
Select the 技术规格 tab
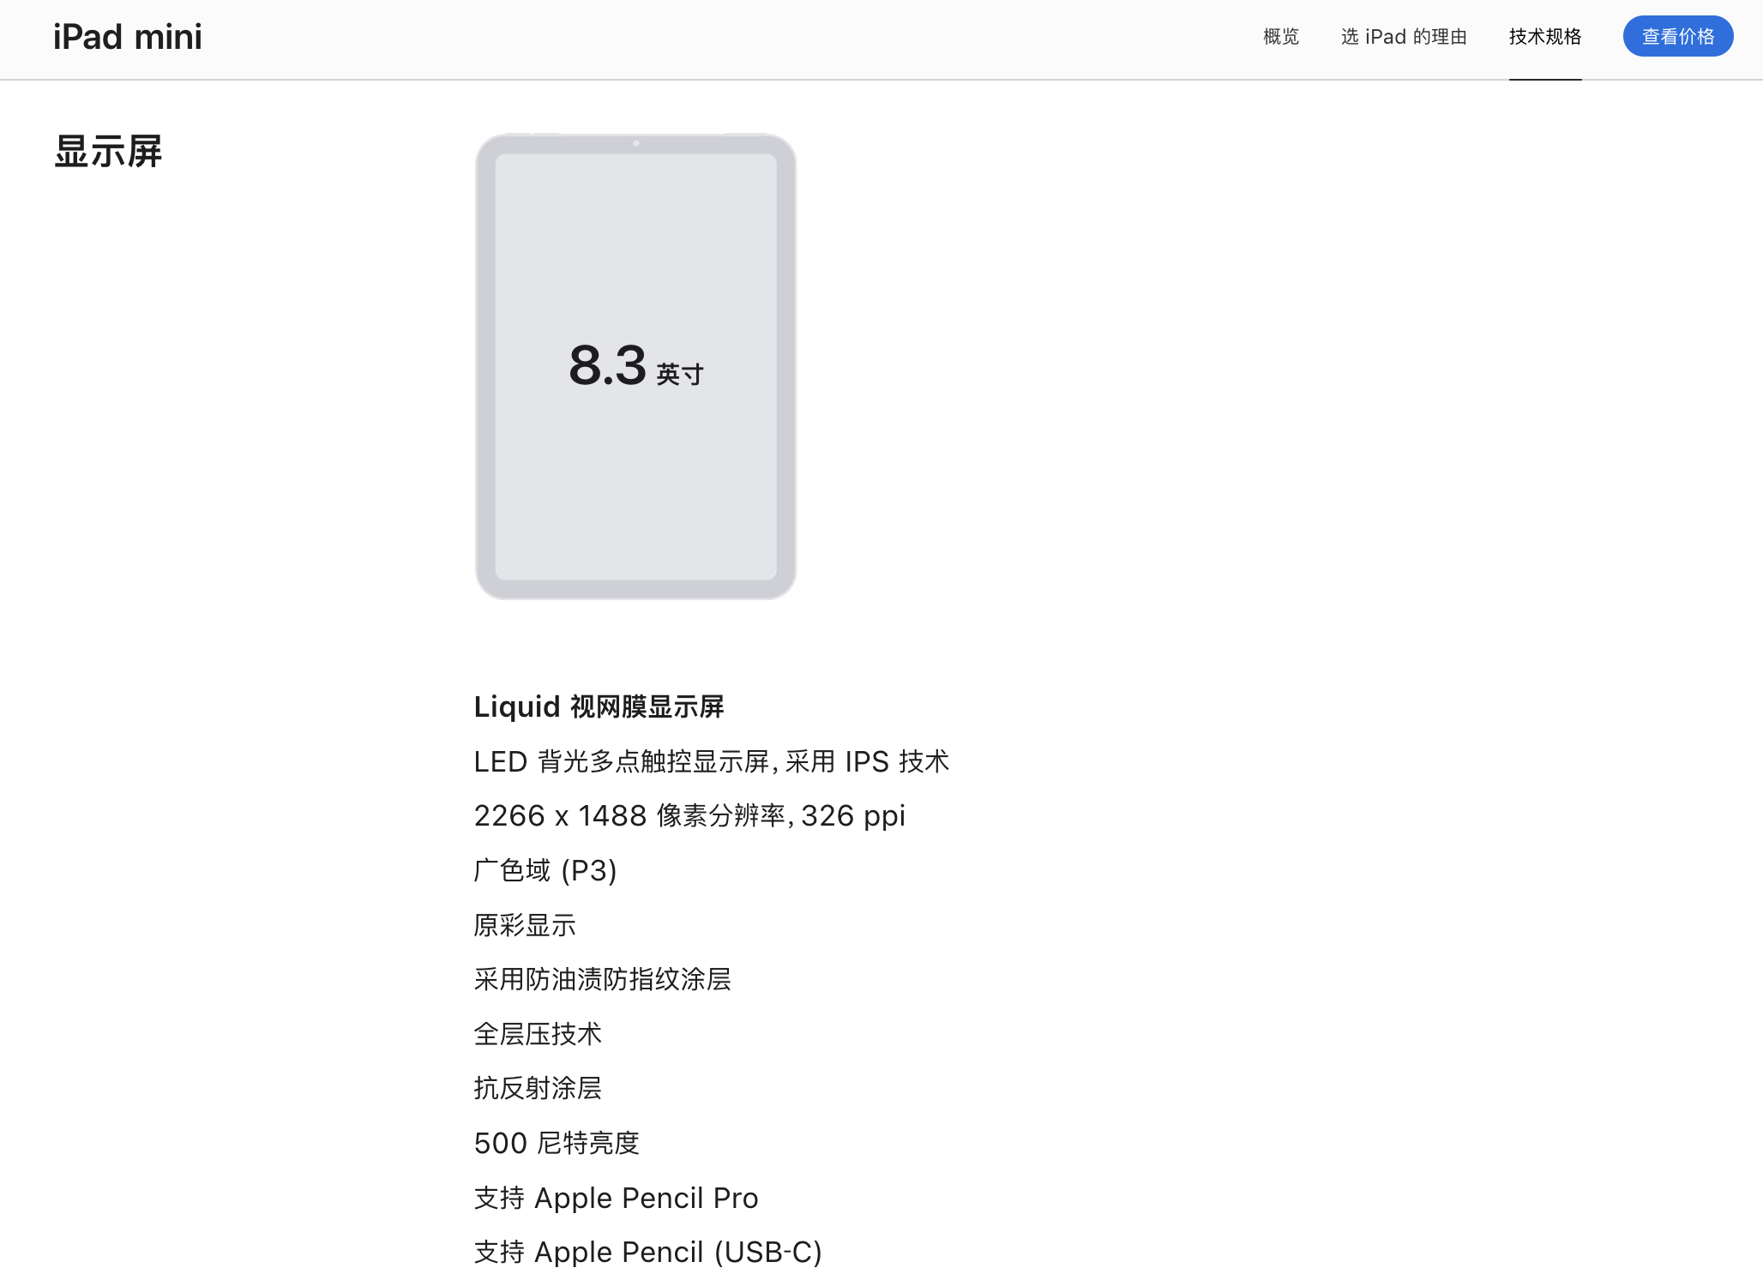(1545, 37)
